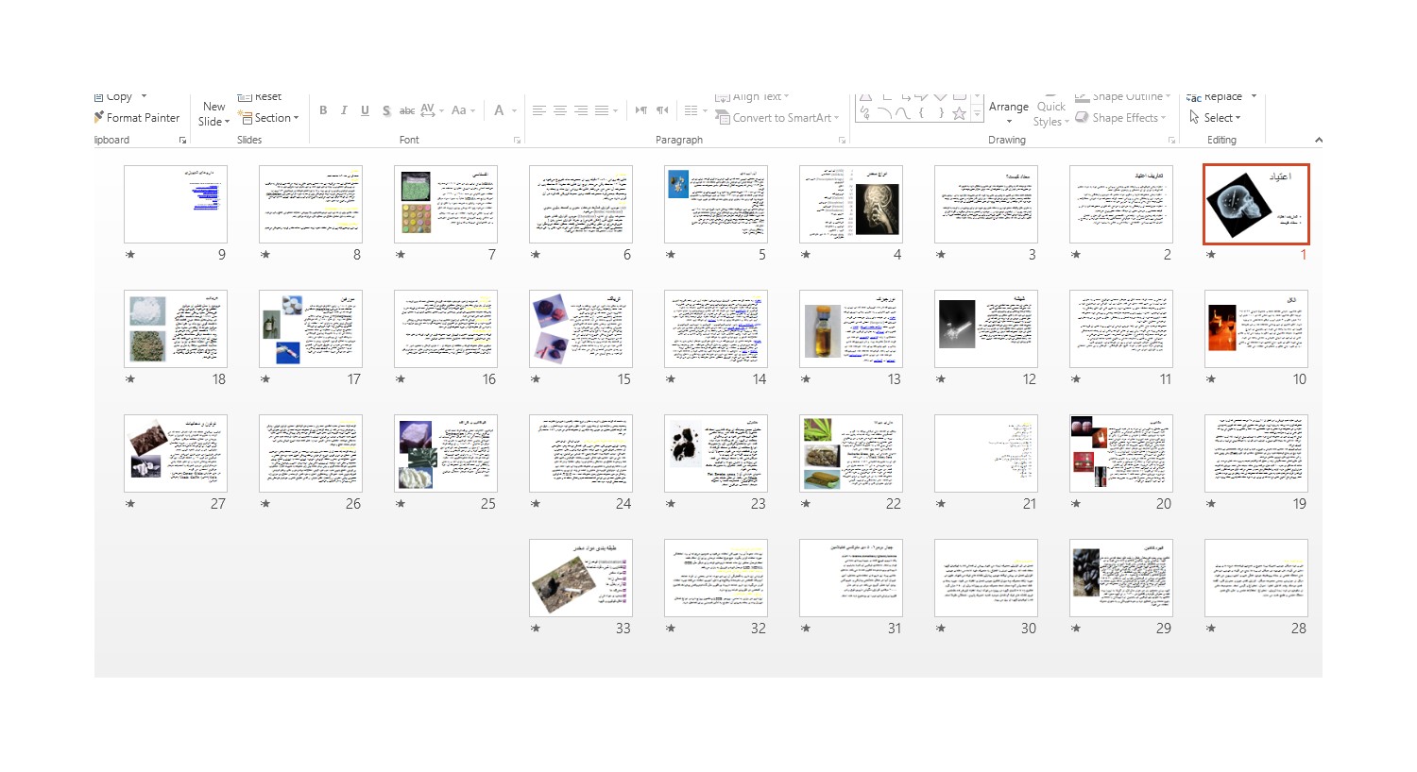Open the Convert to SmartArt dropdown
1417x772 pixels.
coord(777,118)
